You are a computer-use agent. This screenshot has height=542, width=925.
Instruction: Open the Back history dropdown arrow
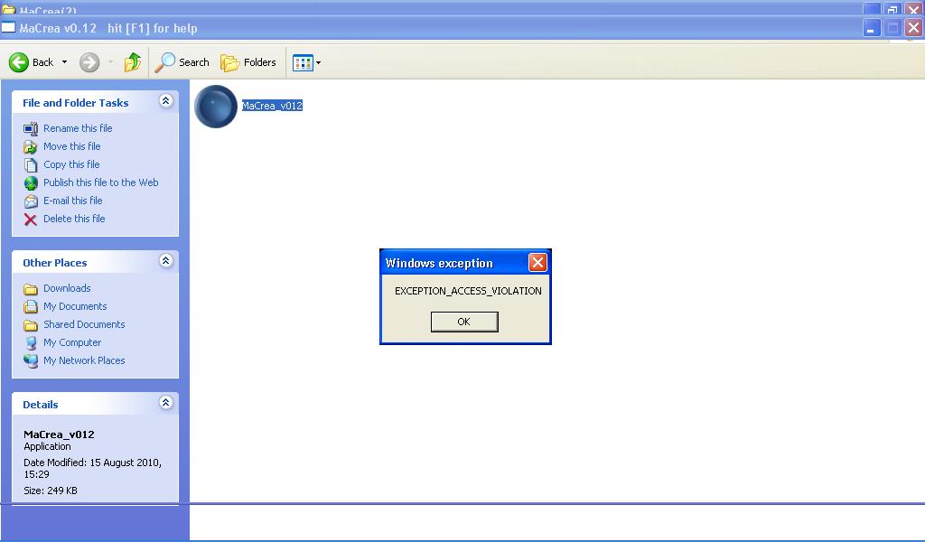64,62
